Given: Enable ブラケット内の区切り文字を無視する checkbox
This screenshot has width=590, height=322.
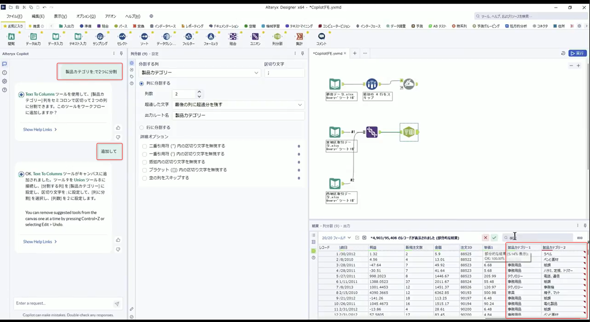Looking at the screenshot, I should (145, 170).
